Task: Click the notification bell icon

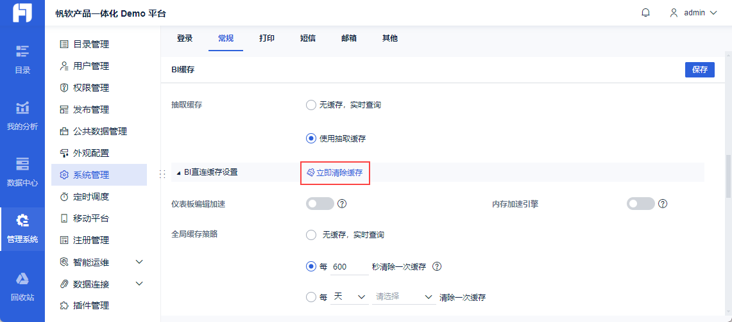Action: click(x=645, y=13)
